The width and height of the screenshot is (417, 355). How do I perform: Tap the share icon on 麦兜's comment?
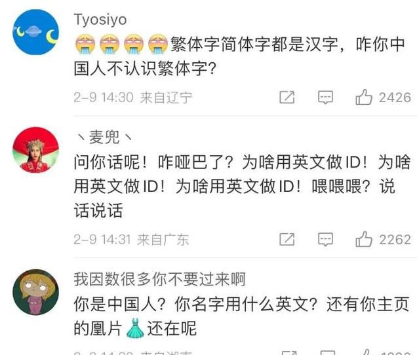(x=287, y=240)
